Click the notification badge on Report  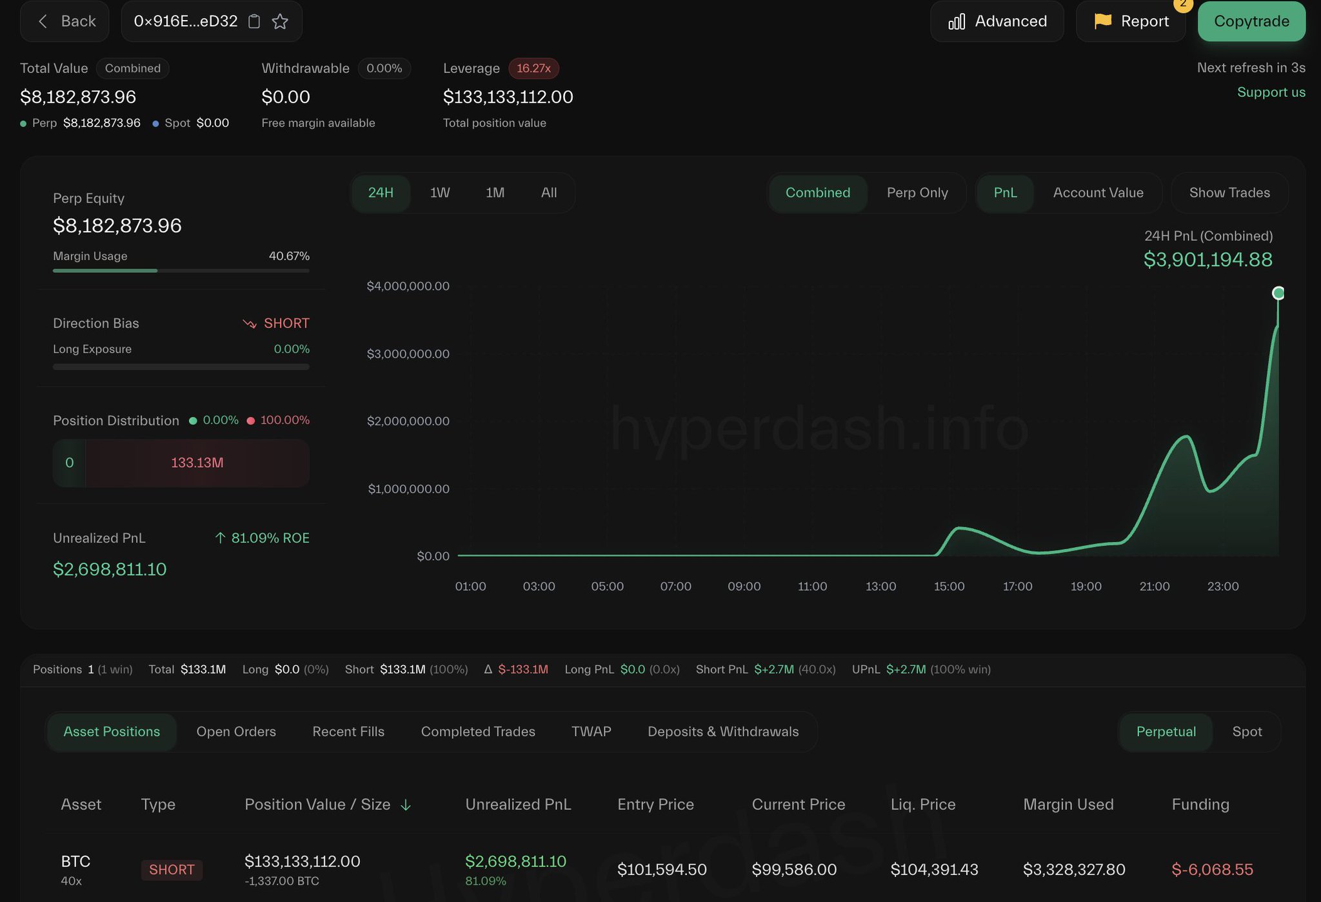pyautogui.click(x=1183, y=5)
